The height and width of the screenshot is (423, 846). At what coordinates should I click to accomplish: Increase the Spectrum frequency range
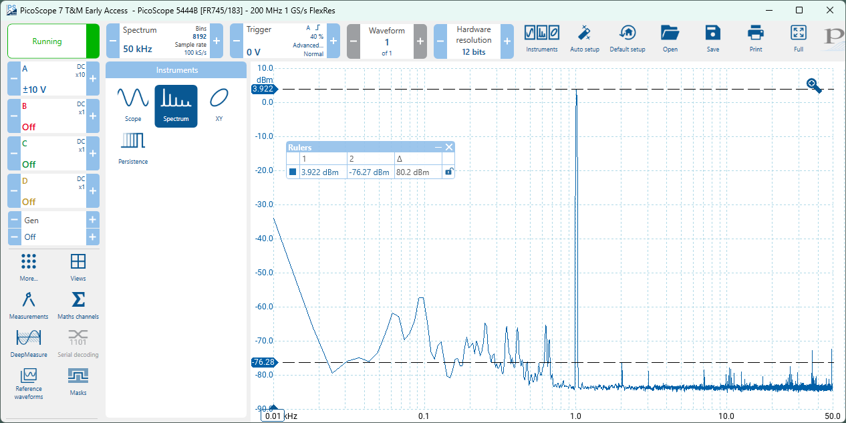[x=217, y=41]
